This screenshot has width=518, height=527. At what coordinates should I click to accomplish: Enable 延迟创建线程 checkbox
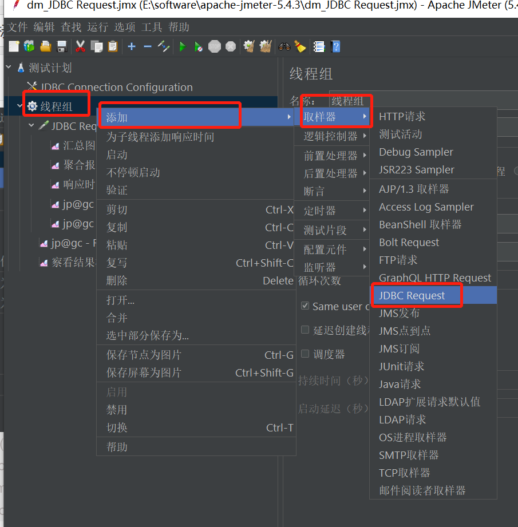coord(305,330)
